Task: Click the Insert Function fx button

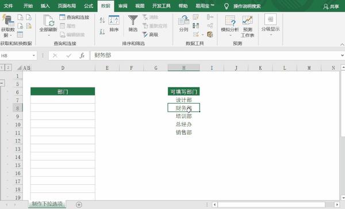Action: 82,55
